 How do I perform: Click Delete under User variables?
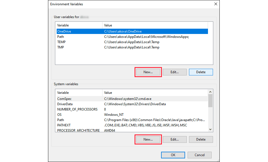coord(201,72)
